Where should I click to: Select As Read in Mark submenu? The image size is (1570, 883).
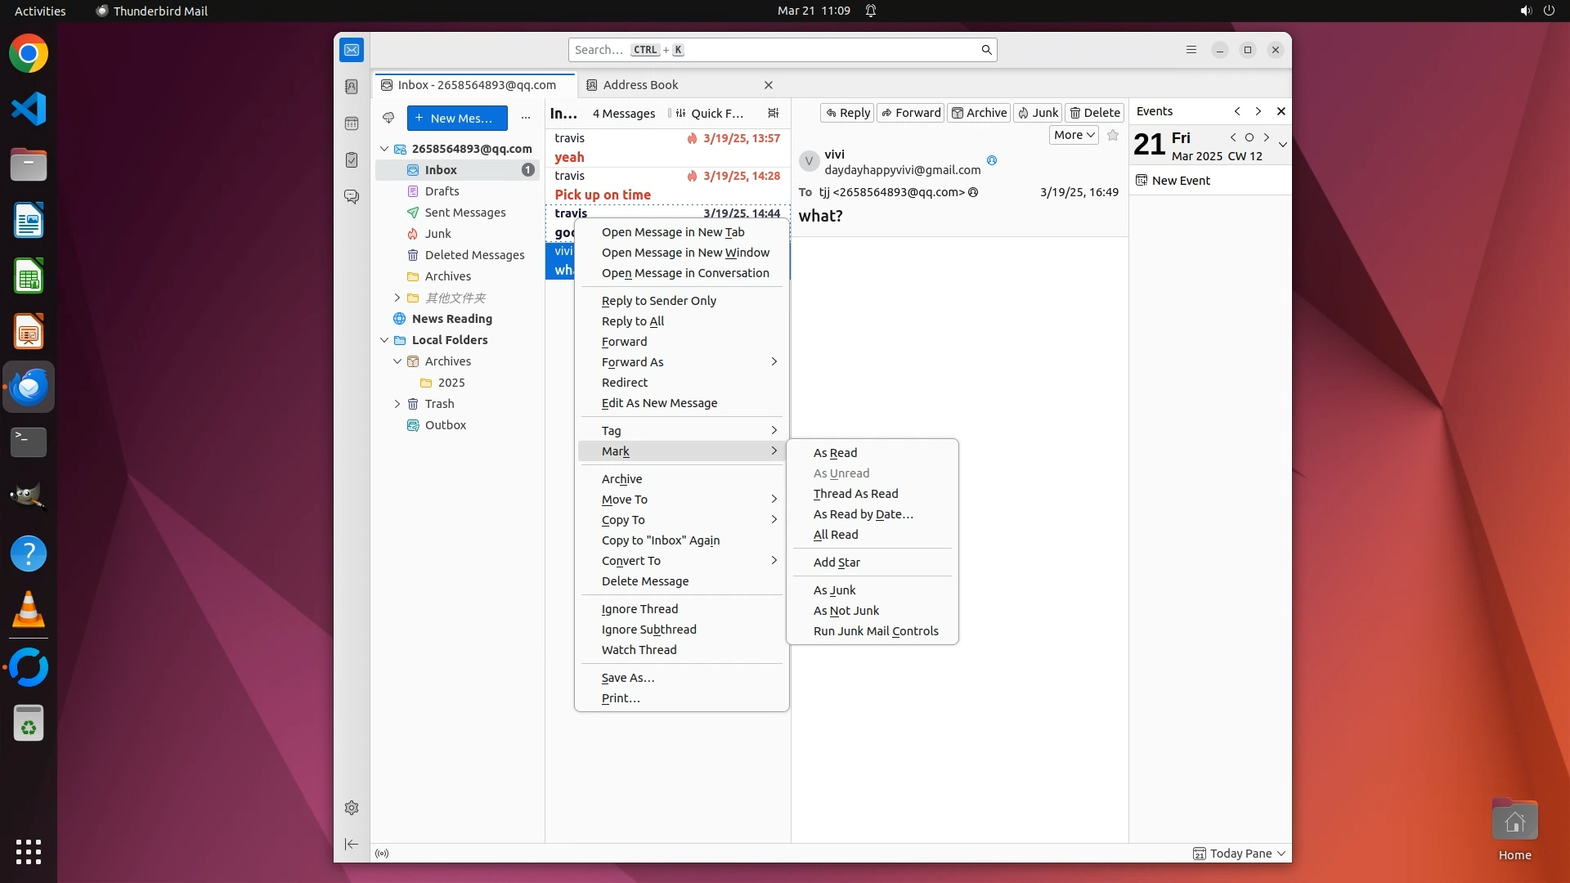click(835, 453)
